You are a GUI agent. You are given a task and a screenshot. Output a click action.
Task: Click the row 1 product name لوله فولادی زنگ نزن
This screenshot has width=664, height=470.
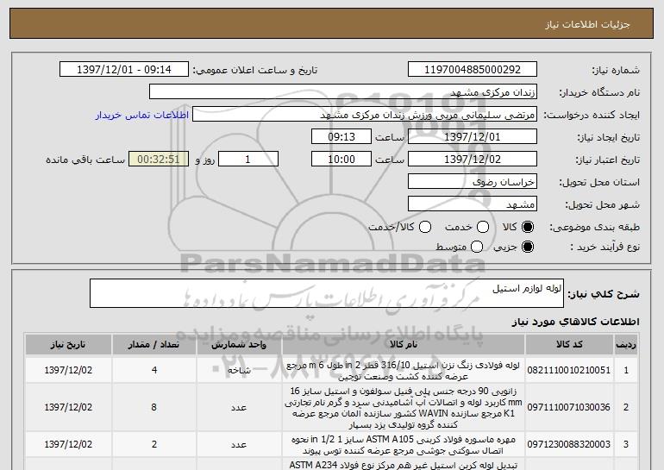(404, 371)
